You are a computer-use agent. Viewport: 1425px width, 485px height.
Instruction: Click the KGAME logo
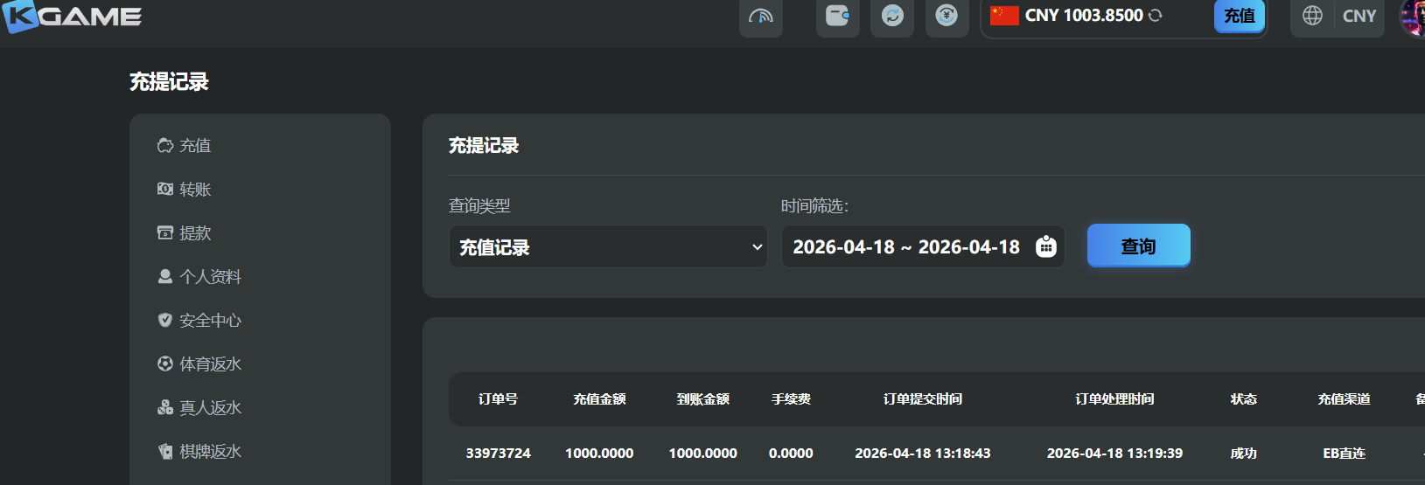(x=72, y=16)
